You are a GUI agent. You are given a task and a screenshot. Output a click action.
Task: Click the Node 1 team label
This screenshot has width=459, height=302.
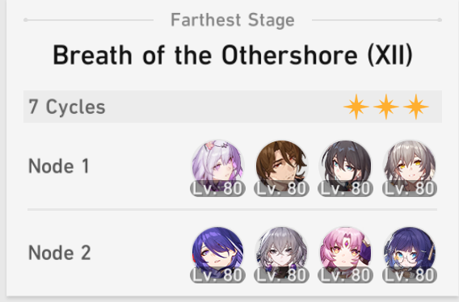pyautogui.click(x=58, y=166)
